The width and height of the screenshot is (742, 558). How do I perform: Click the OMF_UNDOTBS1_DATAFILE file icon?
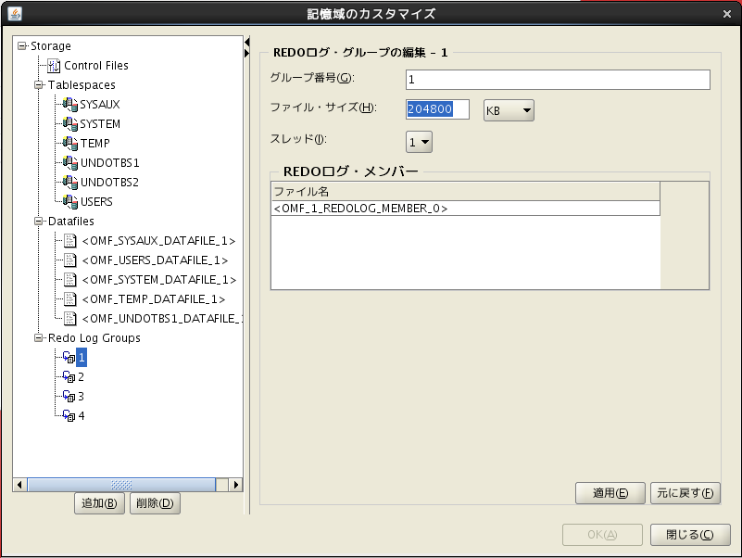coord(70,318)
